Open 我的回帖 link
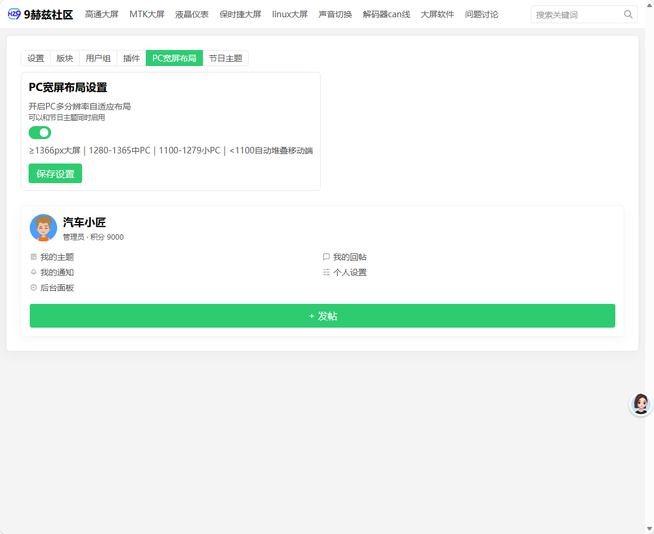Image resolution: width=654 pixels, height=534 pixels. tap(350, 257)
